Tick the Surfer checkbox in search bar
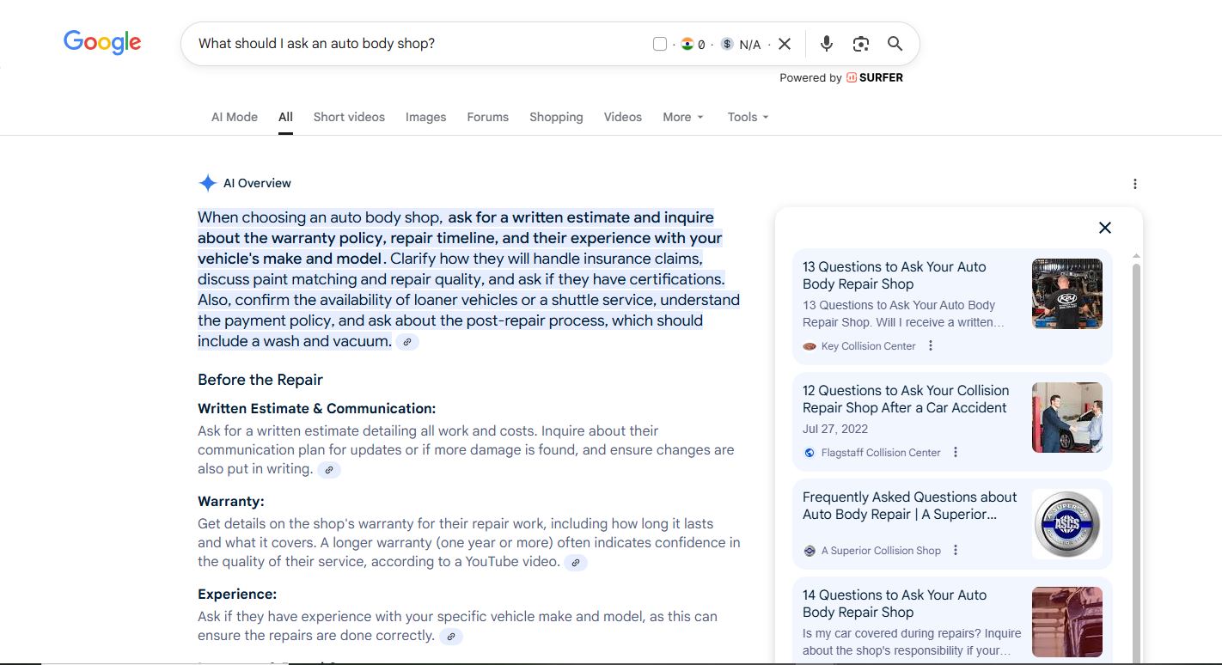The height and width of the screenshot is (665, 1222). click(660, 44)
